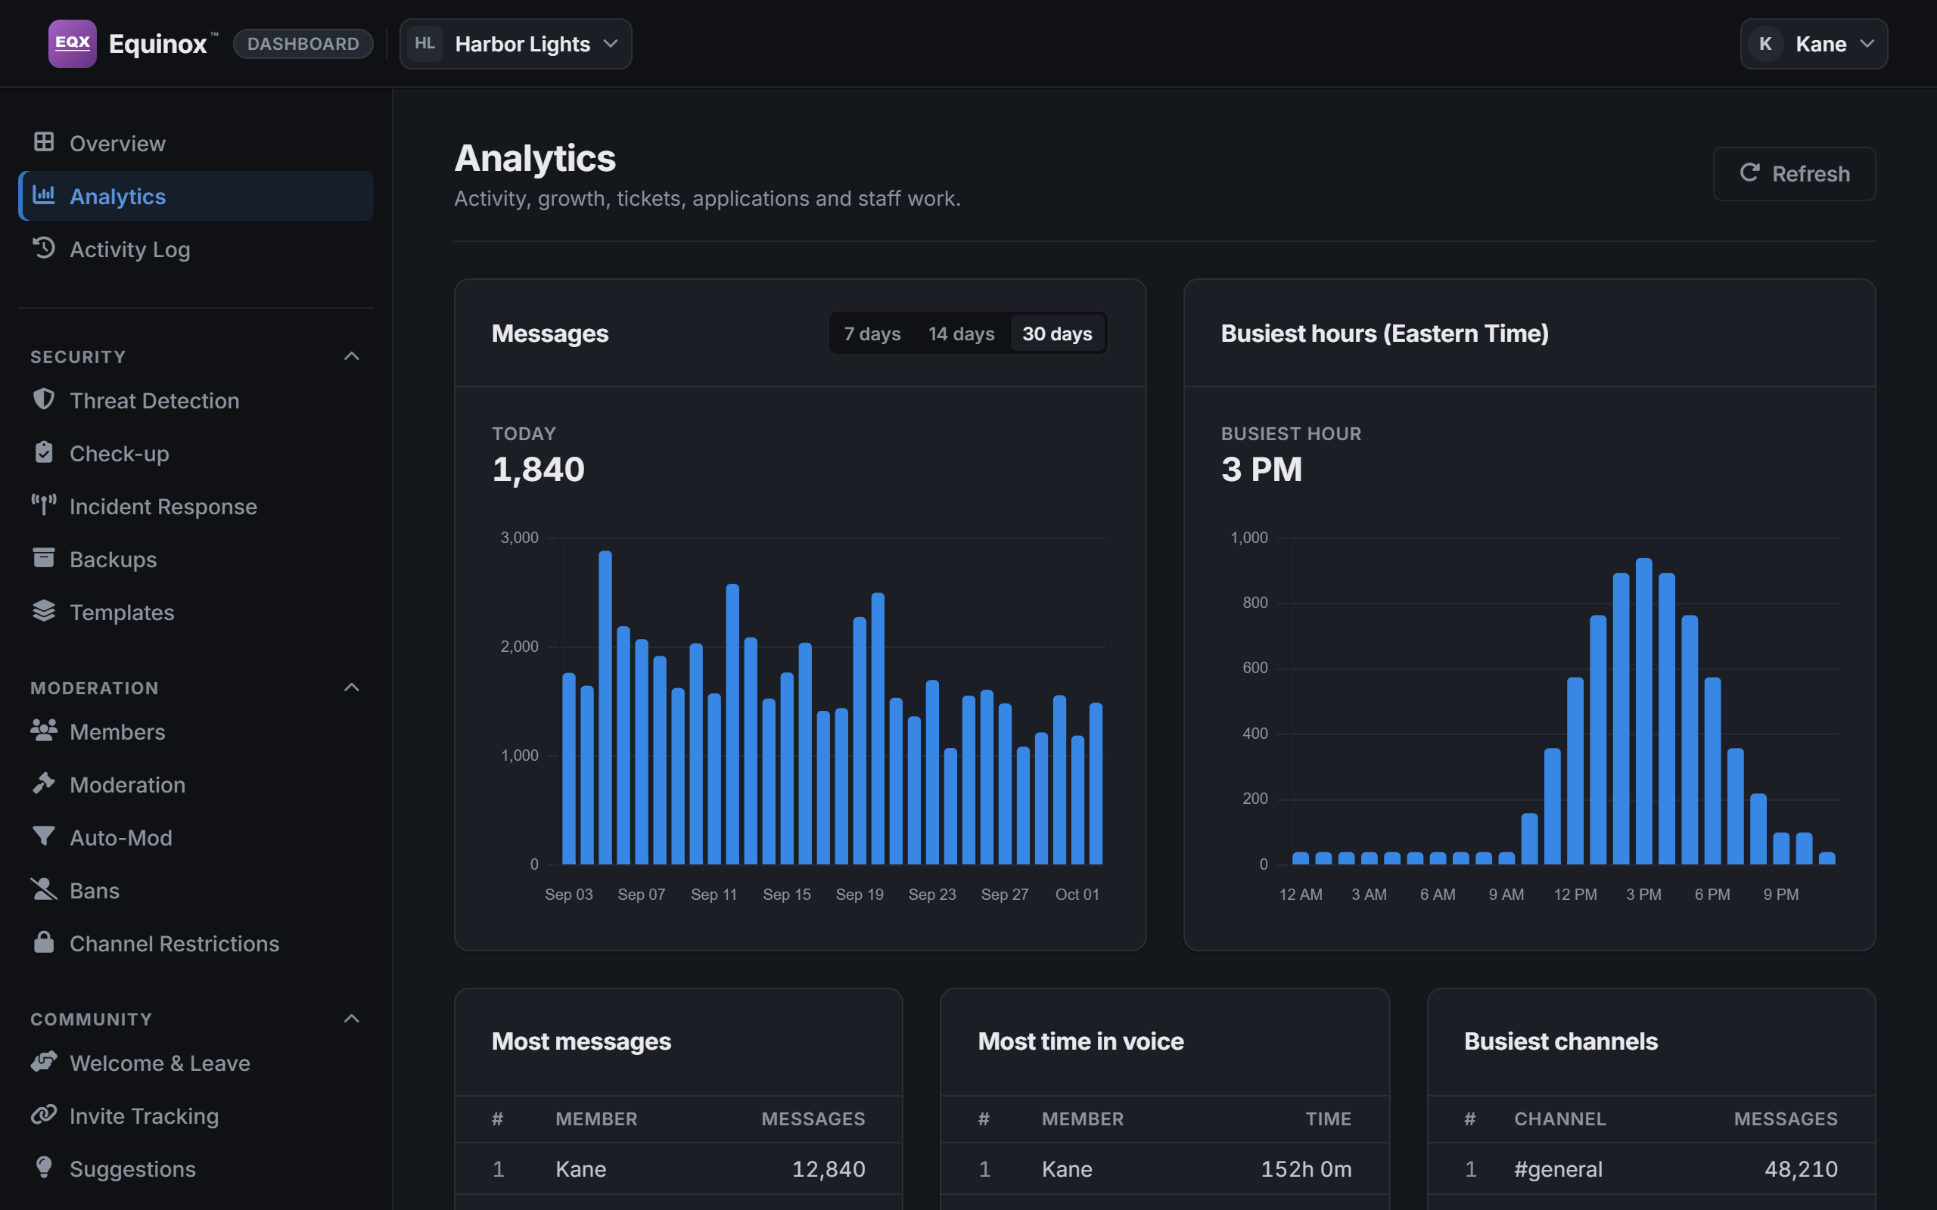Click the DASHBOARD badge
Screen dimensions: 1937x1210
pyautogui.click(x=303, y=43)
